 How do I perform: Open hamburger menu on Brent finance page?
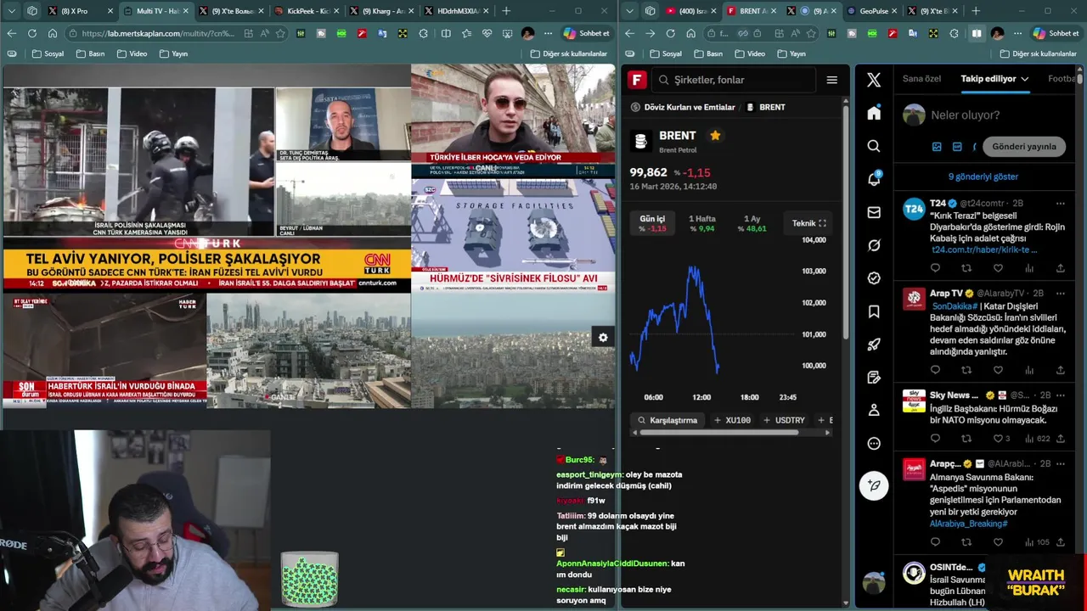tap(831, 80)
